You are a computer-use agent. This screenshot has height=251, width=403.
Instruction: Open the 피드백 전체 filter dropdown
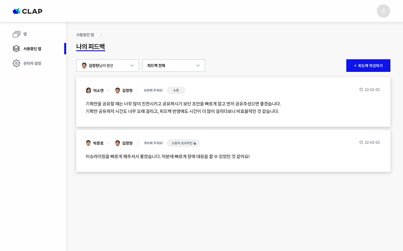click(173, 65)
